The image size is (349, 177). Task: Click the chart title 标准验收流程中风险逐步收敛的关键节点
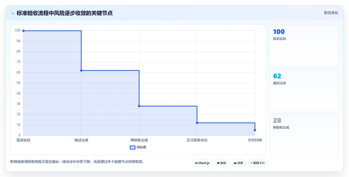point(65,13)
